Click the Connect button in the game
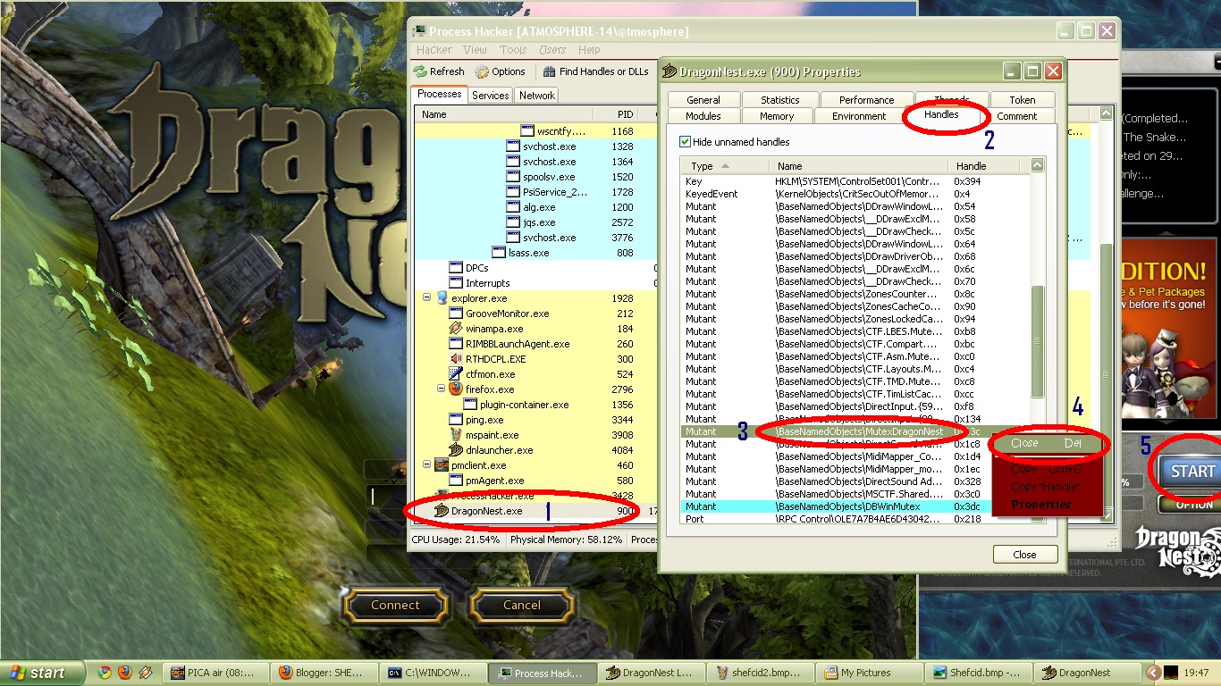This screenshot has width=1221, height=686. [395, 605]
